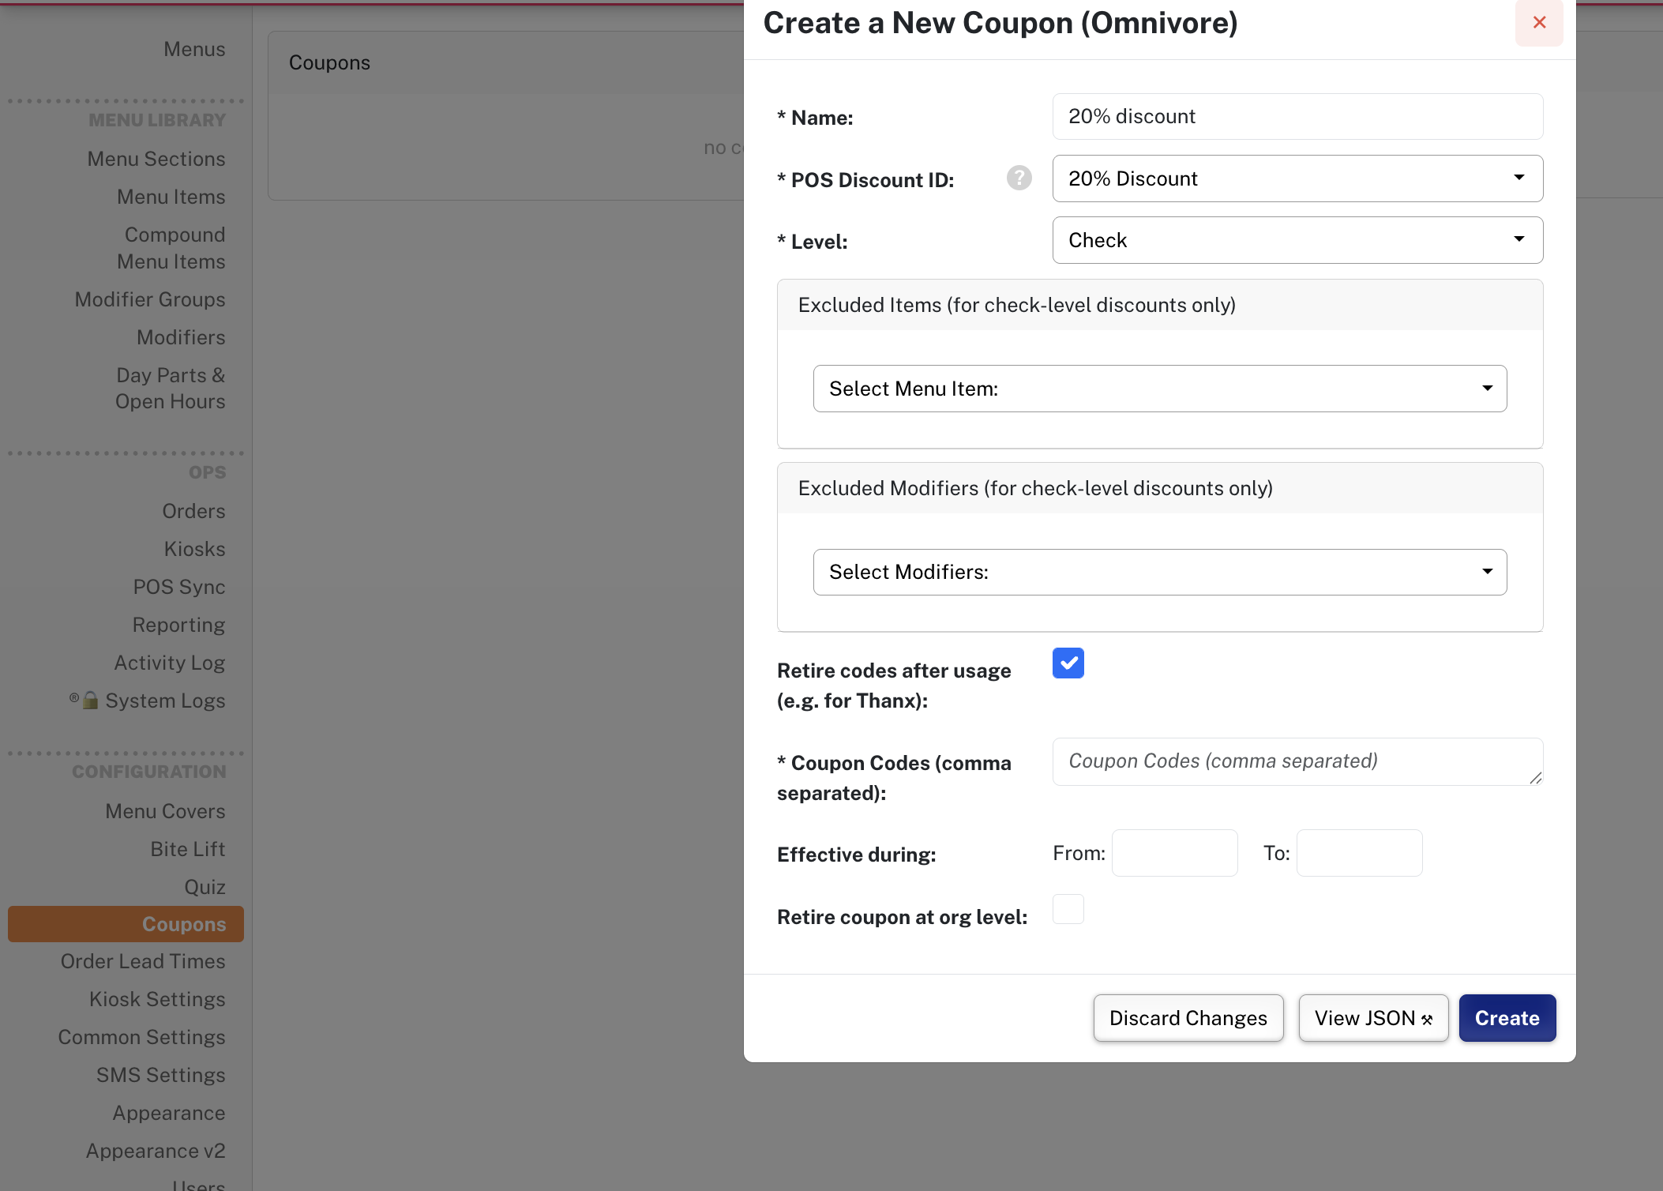Open View JSON
Screen dimensions: 1663x1191
[1373, 1018]
